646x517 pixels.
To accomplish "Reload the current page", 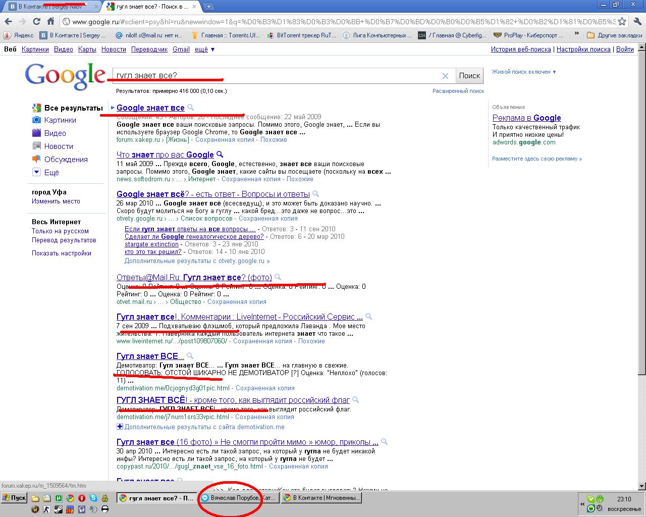I will point(36,21).
